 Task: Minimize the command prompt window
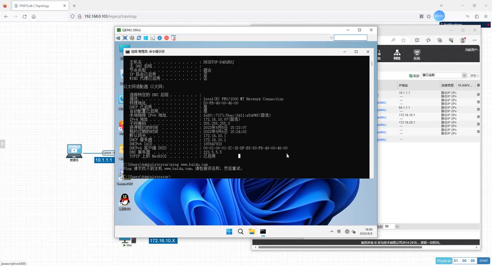344,52
